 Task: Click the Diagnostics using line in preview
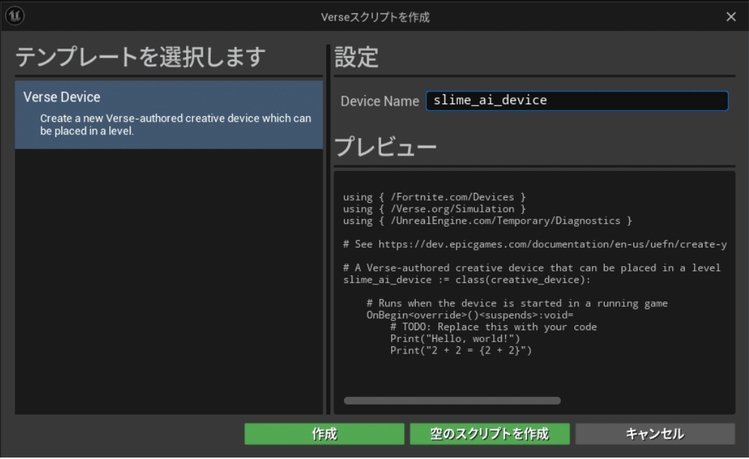point(487,221)
